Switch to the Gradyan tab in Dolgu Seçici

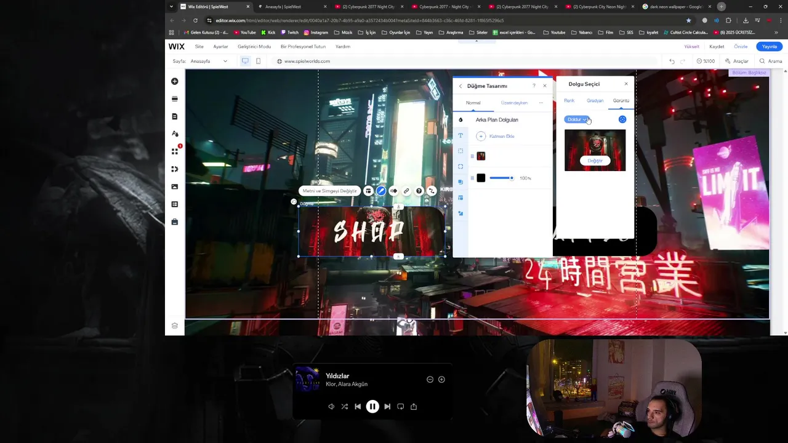(x=595, y=100)
